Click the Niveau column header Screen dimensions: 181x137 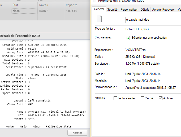[x=50, y=5]
